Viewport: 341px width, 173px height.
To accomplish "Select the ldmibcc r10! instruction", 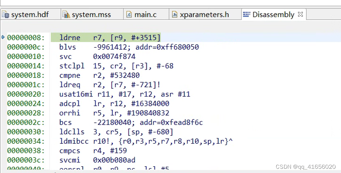I will [146, 141].
